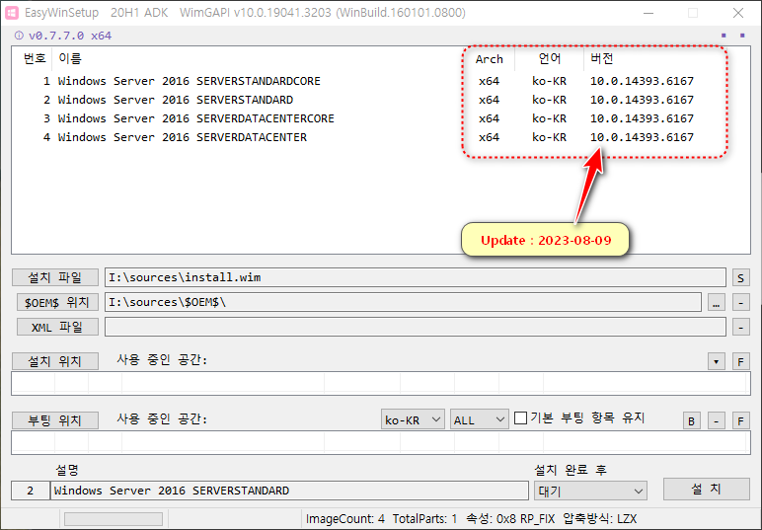Screen dimensions: 762x530
Task: Click the image index field showing 2
Action: pyautogui.click(x=31, y=491)
